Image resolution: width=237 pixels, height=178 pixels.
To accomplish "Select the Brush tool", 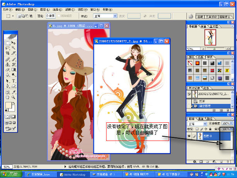I will [x=14, y=59].
